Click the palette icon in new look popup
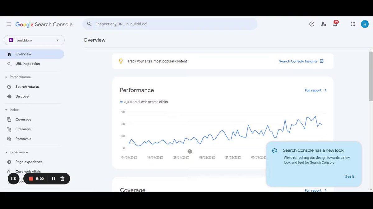Image resolution: width=373 pixels, height=209 pixels. tap(274, 151)
